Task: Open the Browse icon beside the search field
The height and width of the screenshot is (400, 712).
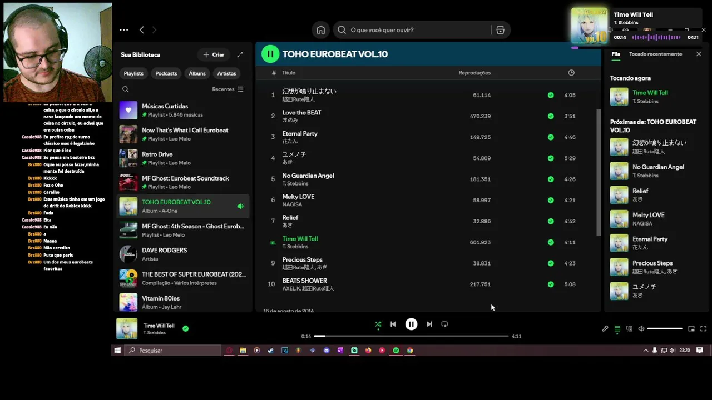Action: pyautogui.click(x=500, y=30)
